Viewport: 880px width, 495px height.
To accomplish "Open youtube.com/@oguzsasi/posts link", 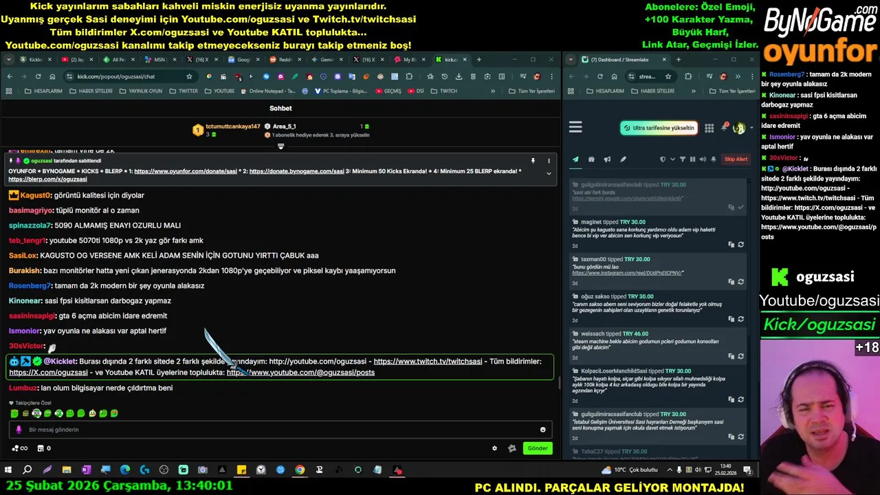I will [x=300, y=373].
